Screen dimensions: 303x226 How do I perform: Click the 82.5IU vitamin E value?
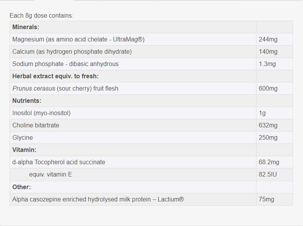click(268, 174)
